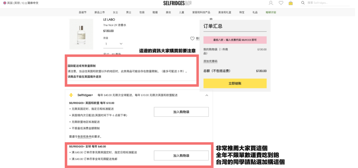Screen dimensions: 358x168
Task: Click the LE LABO brand name
Action: 109,20
